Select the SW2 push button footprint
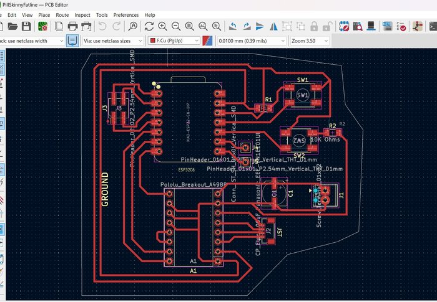The width and height of the screenshot is (437, 302). tap(299, 141)
